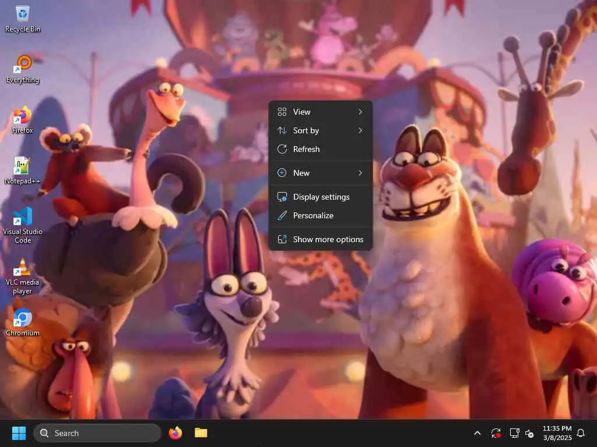Screen dimensions: 597x447
Task: Click the arrows icon next to Sort by
Action: pyautogui.click(x=282, y=130)
